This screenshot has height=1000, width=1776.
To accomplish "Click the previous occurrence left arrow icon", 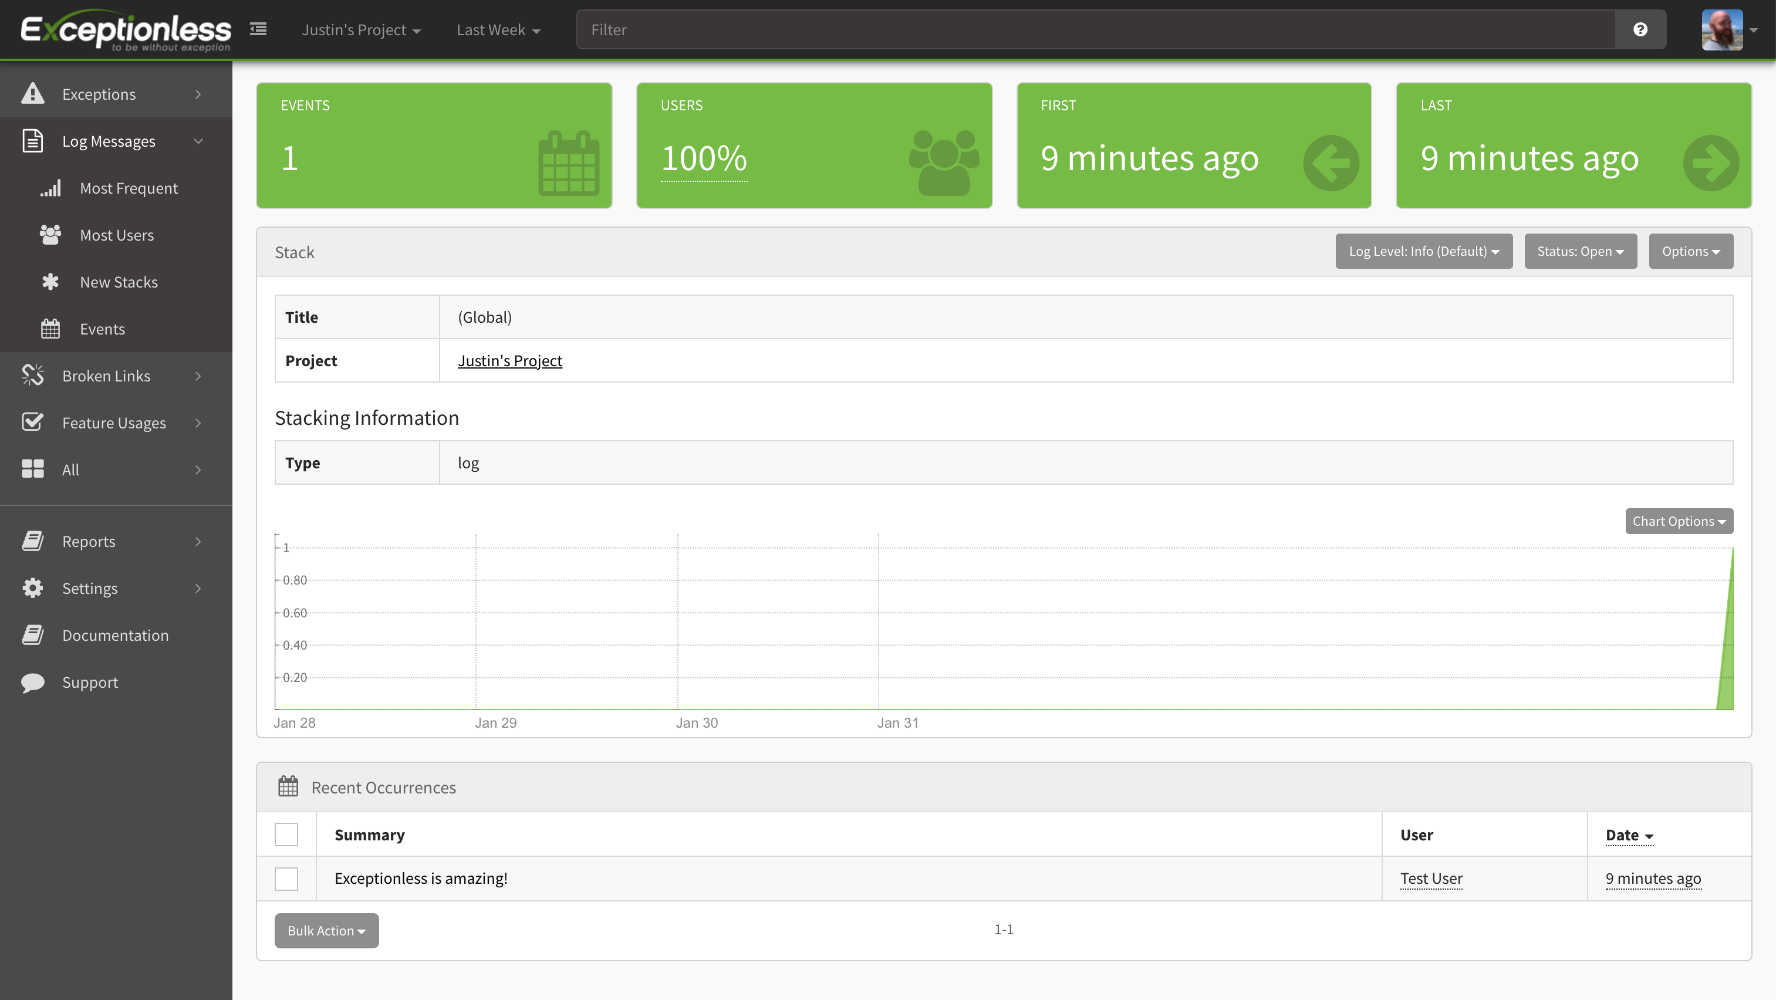I will tap(1331, 163).
